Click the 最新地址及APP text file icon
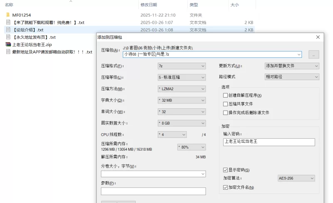Screen dimensions: 333x203 pyautogui.click(x=8, y=52)
